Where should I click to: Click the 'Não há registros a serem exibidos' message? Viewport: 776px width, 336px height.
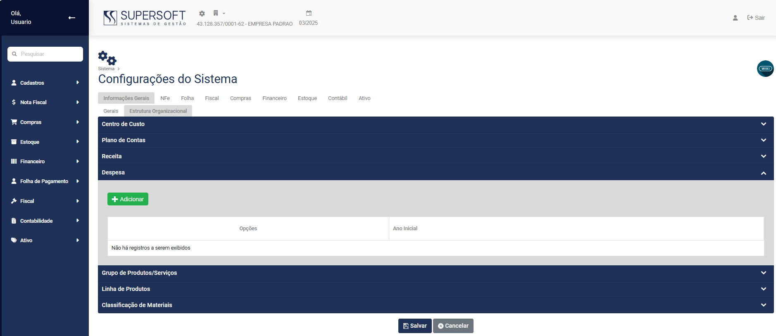pos(151,248)
